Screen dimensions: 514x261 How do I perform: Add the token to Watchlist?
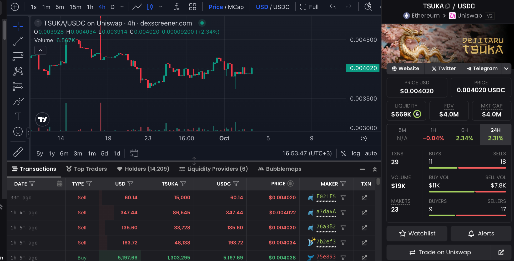click(417, 233)
